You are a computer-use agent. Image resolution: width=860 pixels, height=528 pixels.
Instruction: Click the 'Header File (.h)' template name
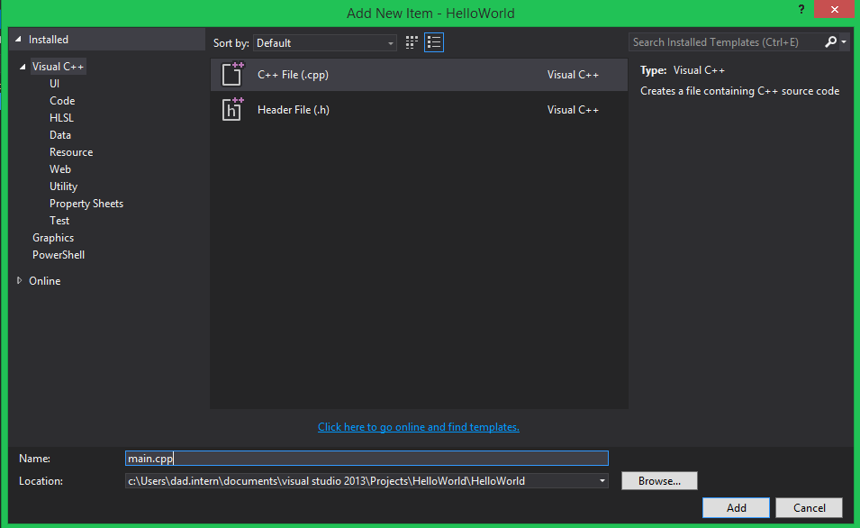pos(294,110)
